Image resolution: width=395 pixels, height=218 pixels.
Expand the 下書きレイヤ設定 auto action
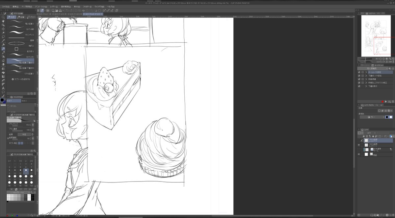pos(366,76)
